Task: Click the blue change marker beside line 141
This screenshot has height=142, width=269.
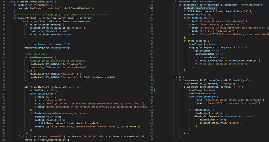Action: 155,80
